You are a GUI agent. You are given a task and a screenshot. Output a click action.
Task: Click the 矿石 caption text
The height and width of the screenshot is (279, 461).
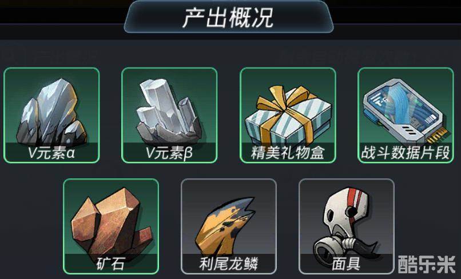click(x=110, y=264)
